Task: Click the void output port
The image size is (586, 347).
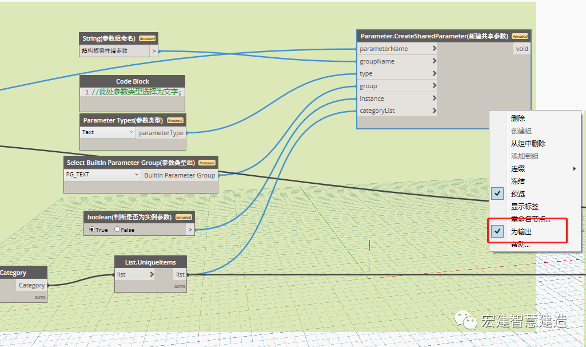Action: click(522, 49)
